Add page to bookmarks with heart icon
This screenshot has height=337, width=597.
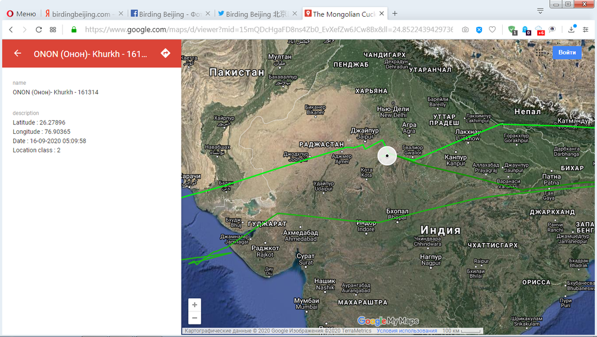pyautogui.click(x=493, y=29)
